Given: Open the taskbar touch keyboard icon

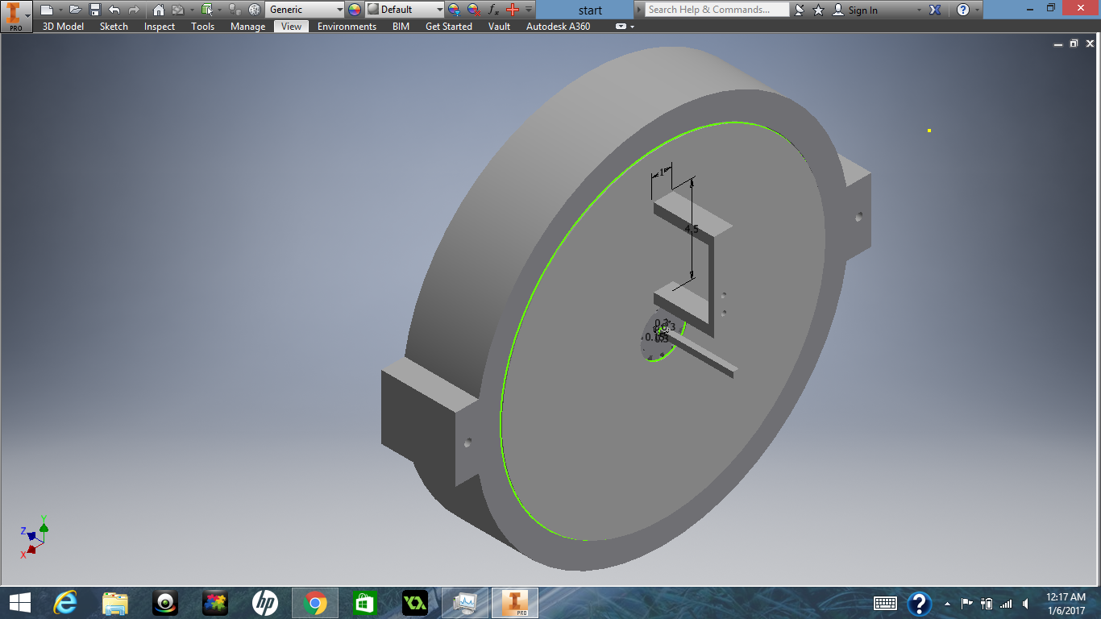Looking at the screenshot, I should point(885,603).
